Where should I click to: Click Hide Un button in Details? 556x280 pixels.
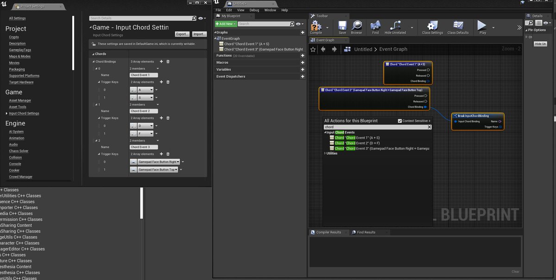[x=540, y=44]
